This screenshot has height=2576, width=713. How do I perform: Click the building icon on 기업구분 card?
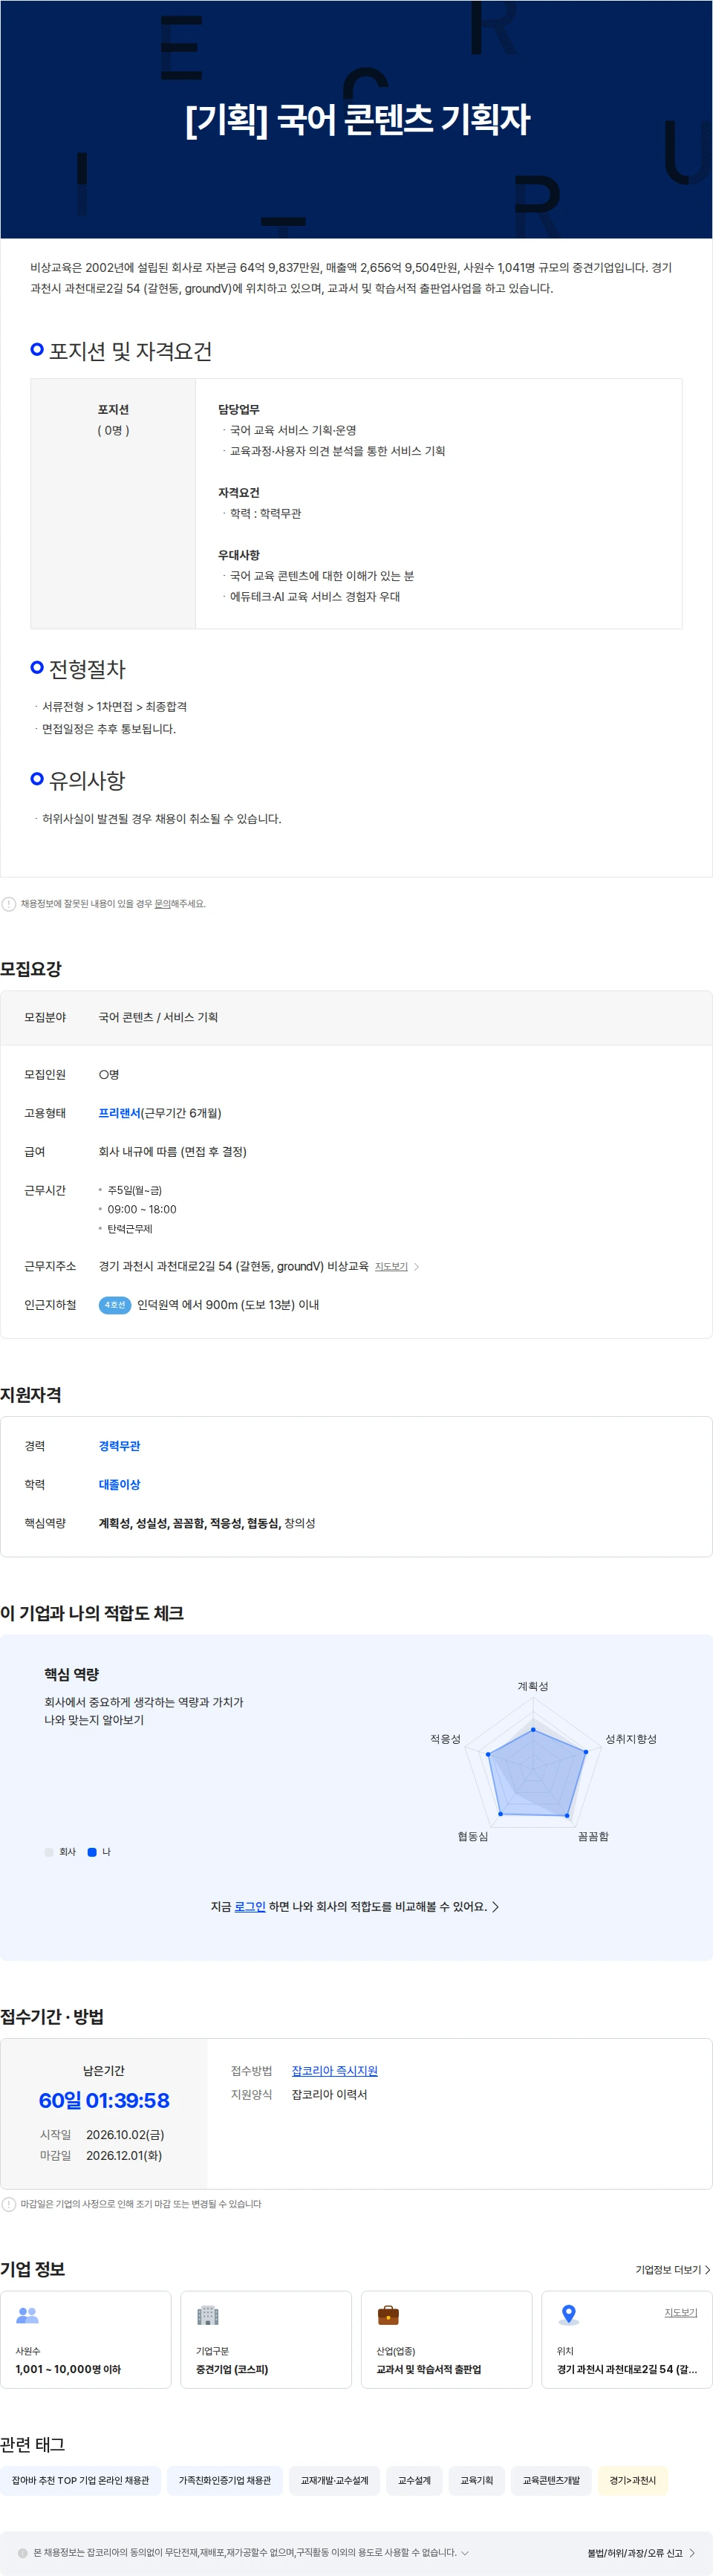click(x=208, y=2314)
